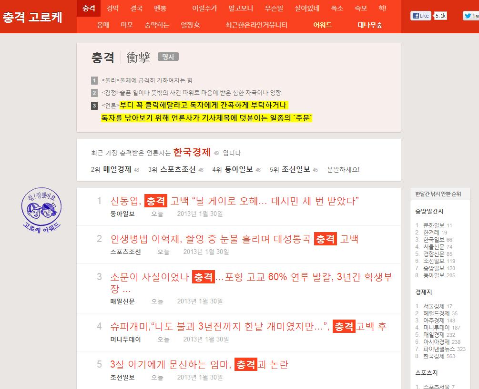Viewport: 479px width, 389px height.
Task: Open the 얼짱女 menu item
Action: pos(190,25)
